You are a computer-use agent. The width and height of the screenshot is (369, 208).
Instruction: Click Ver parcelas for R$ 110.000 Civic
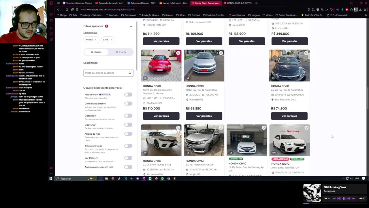(x=161, y=116)
